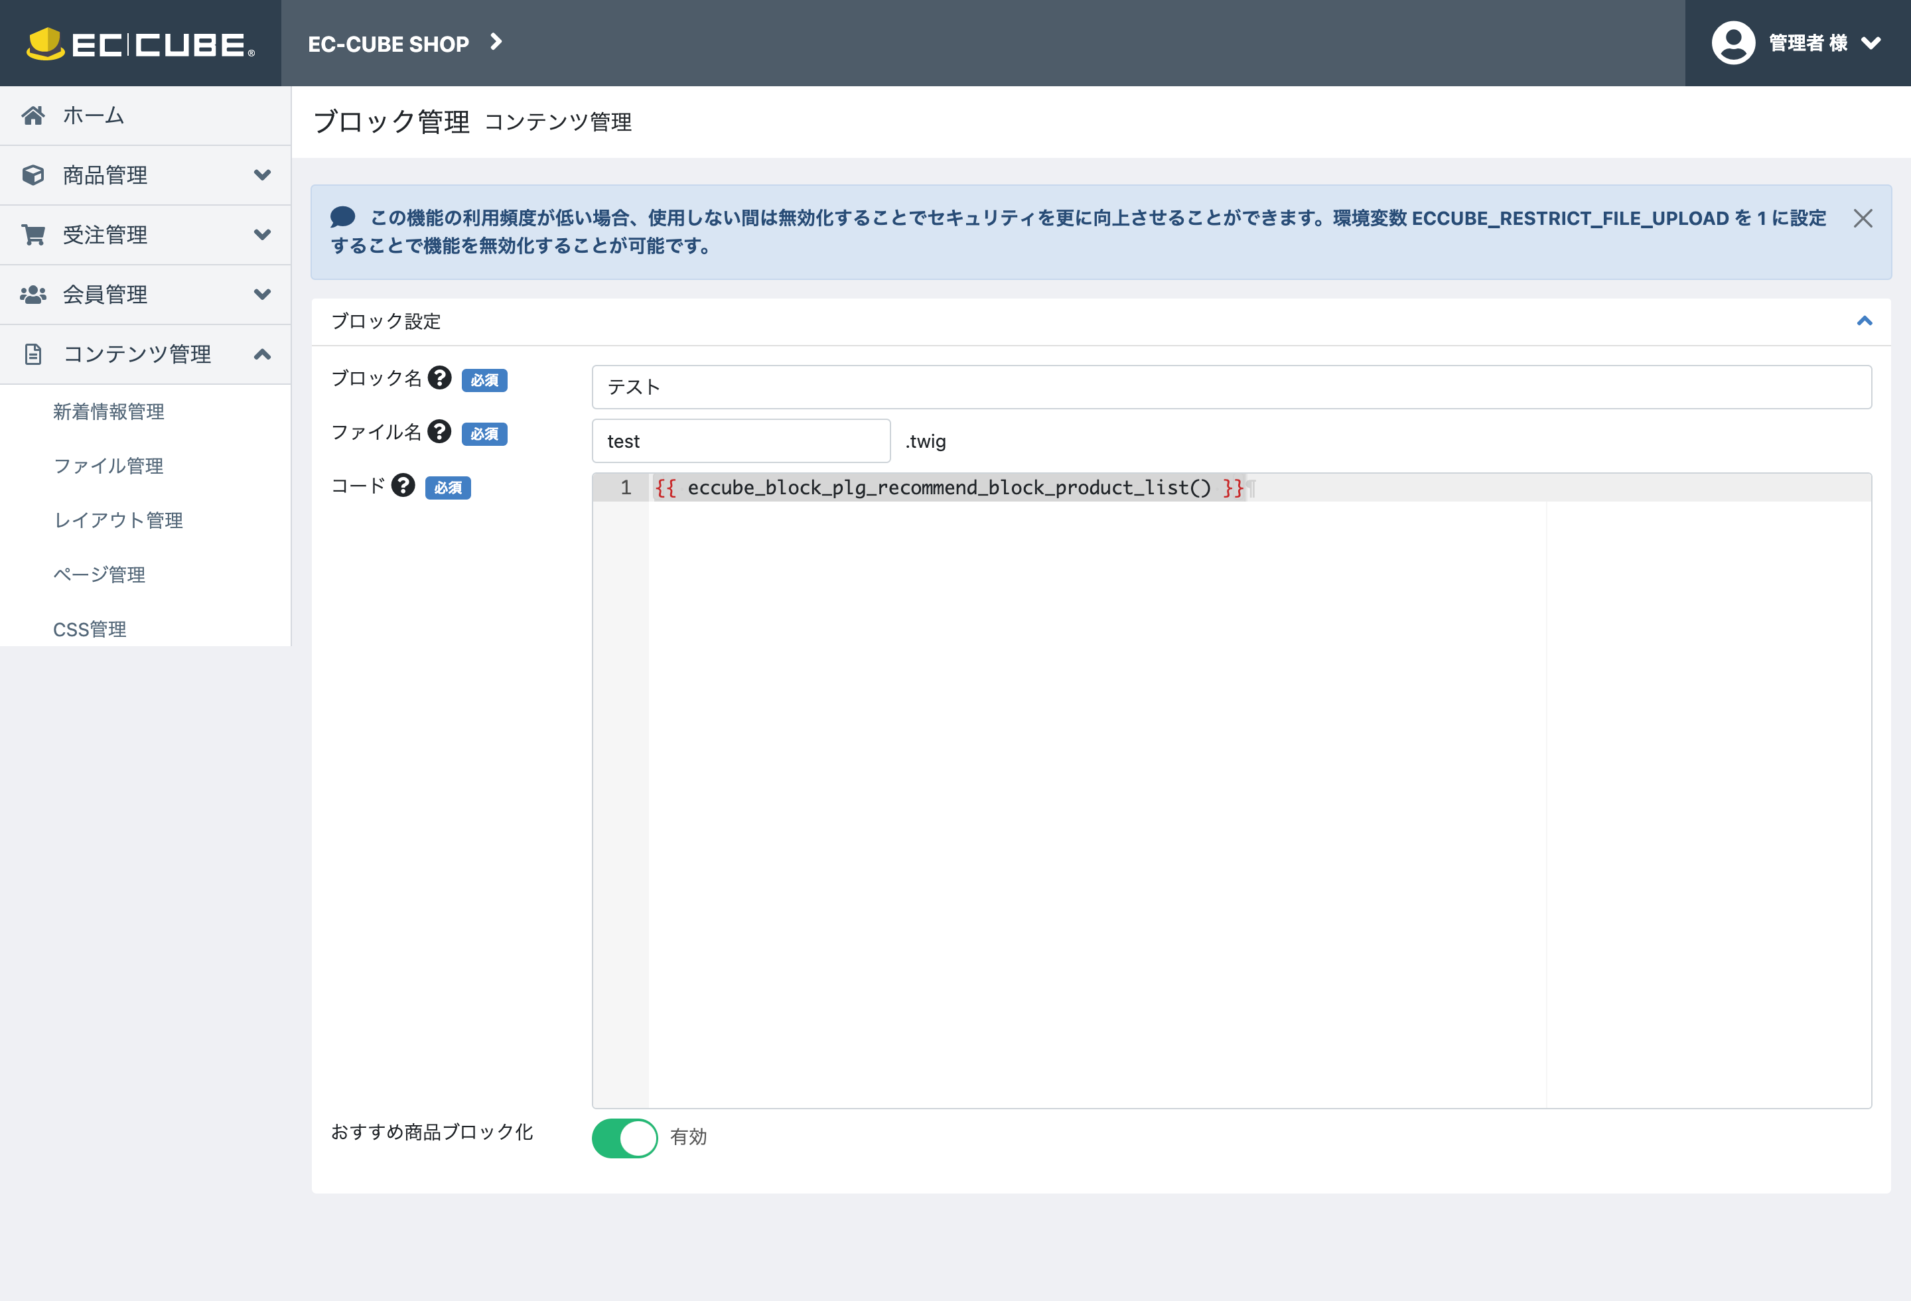Click the 有効 label beside the toggle

pyautogui.click(x=688, y=1136)
